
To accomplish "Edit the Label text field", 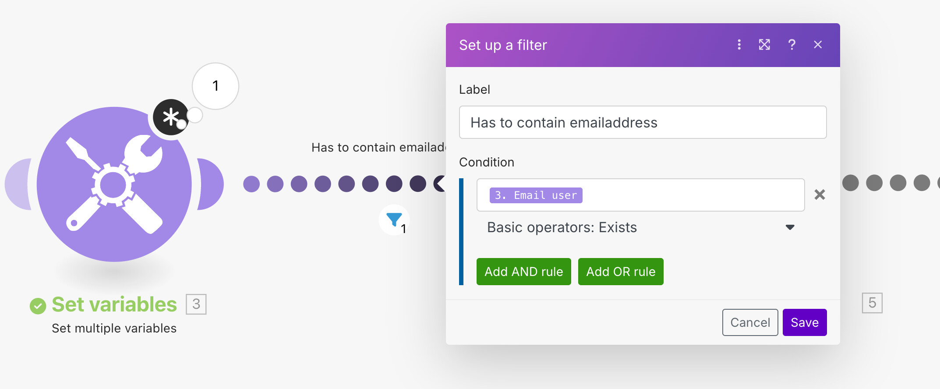I will coord(643,122).
